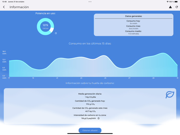Tap the 1579 Vatios power donut chart
The width and height of the screenshot is (180, 135).
45,26
